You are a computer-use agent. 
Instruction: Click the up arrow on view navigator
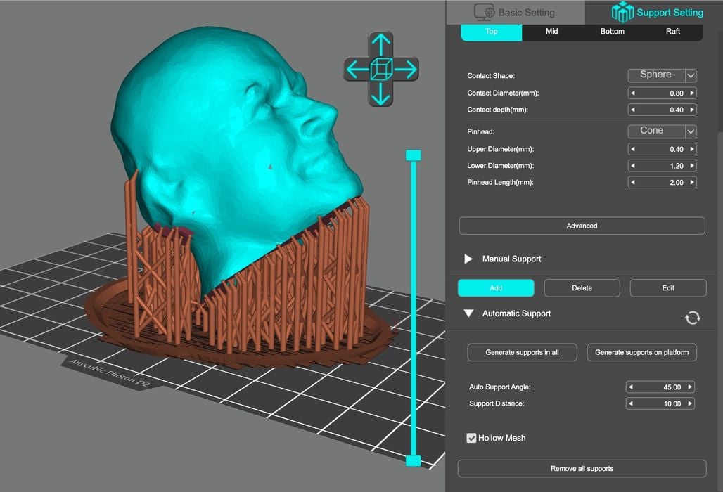[x=380, y=45]
